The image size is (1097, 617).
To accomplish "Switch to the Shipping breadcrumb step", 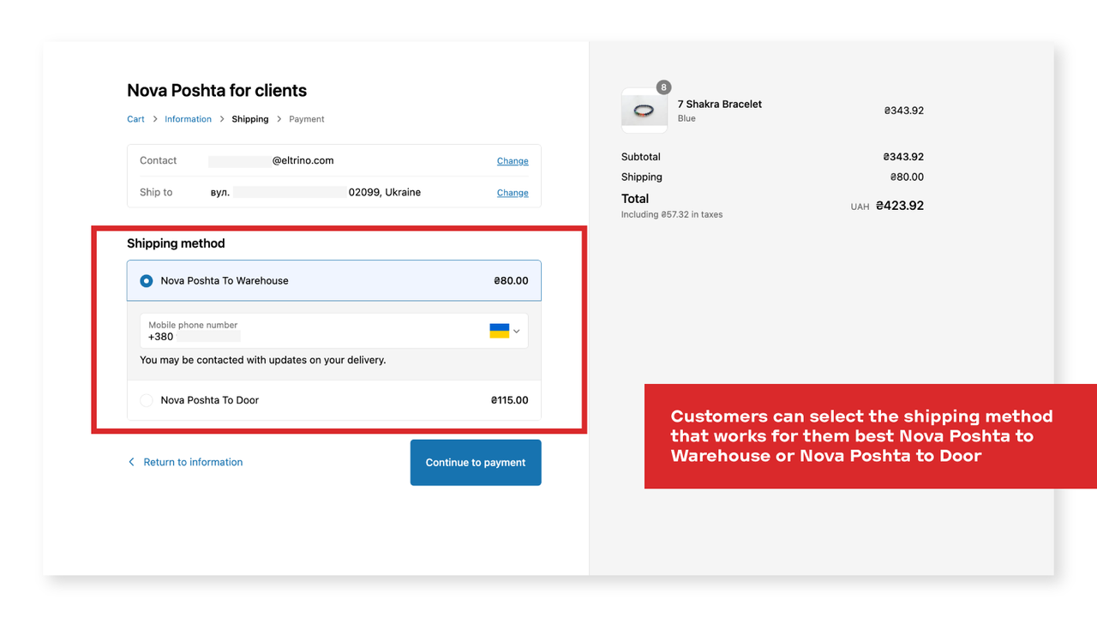I will point(249,119).
